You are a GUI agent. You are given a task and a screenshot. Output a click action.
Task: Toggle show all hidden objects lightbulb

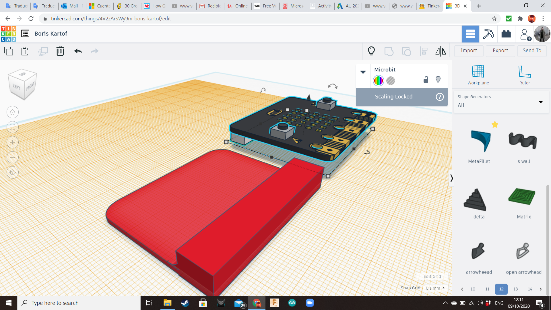coord(371,51)
